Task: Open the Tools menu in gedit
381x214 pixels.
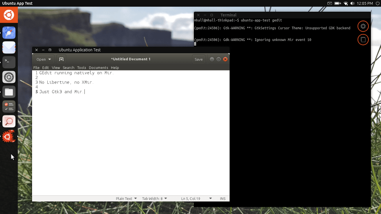Action: [x=81, y=68]
